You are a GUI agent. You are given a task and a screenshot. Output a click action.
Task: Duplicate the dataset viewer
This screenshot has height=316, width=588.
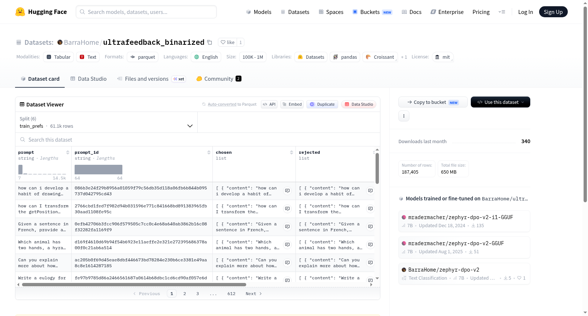point(322,104)
